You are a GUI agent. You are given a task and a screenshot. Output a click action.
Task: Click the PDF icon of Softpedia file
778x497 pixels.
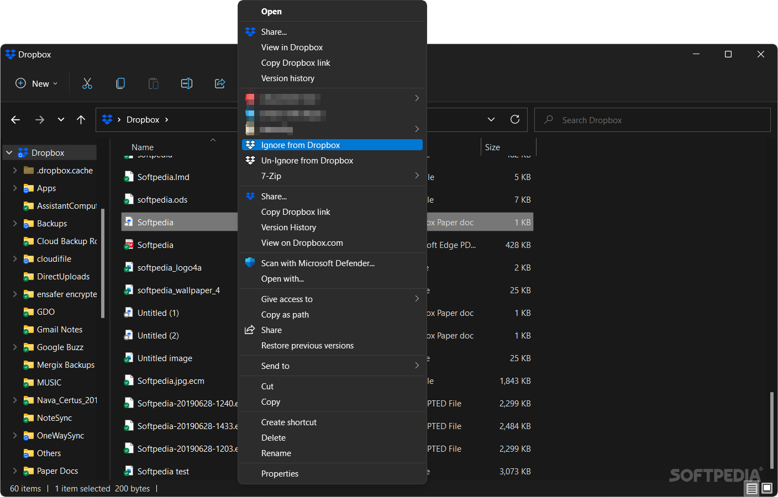pos(128,245)
